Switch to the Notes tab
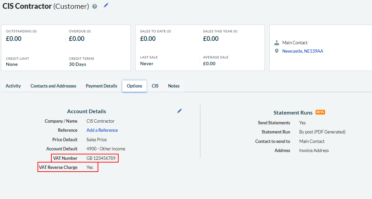Screen dimensions: 372x199 point(174,86)
